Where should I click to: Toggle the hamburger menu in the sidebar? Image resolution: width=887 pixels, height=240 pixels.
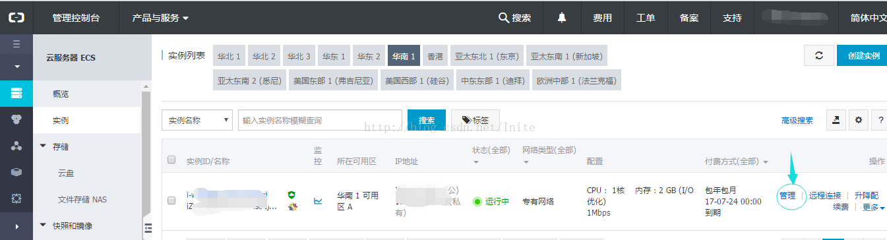tap(16, 44)
